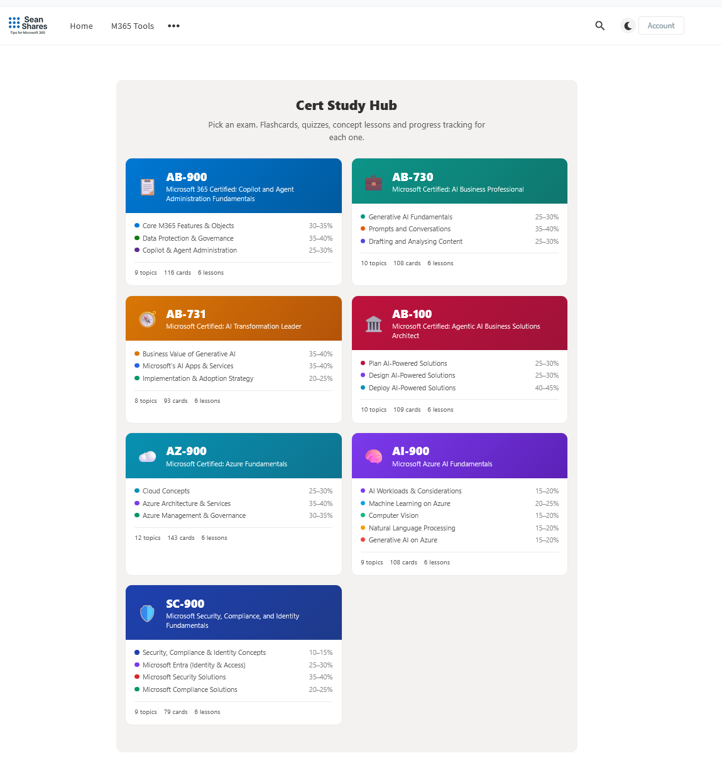Select Generative AI on Azure row

point(460,540)
